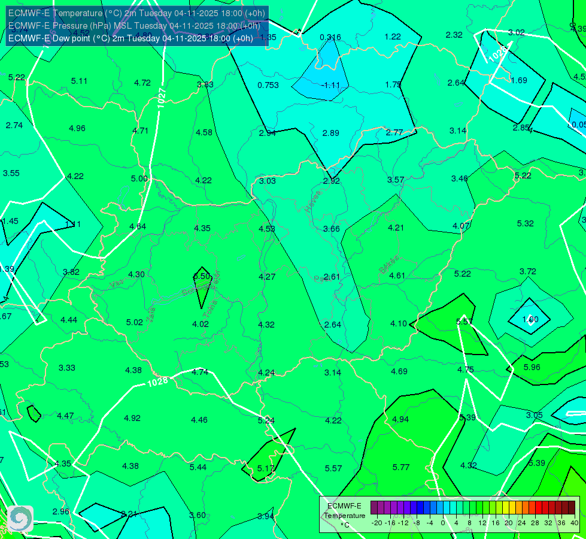Click the 1027 isobar label
586x539 pixels.
(162, 98)
